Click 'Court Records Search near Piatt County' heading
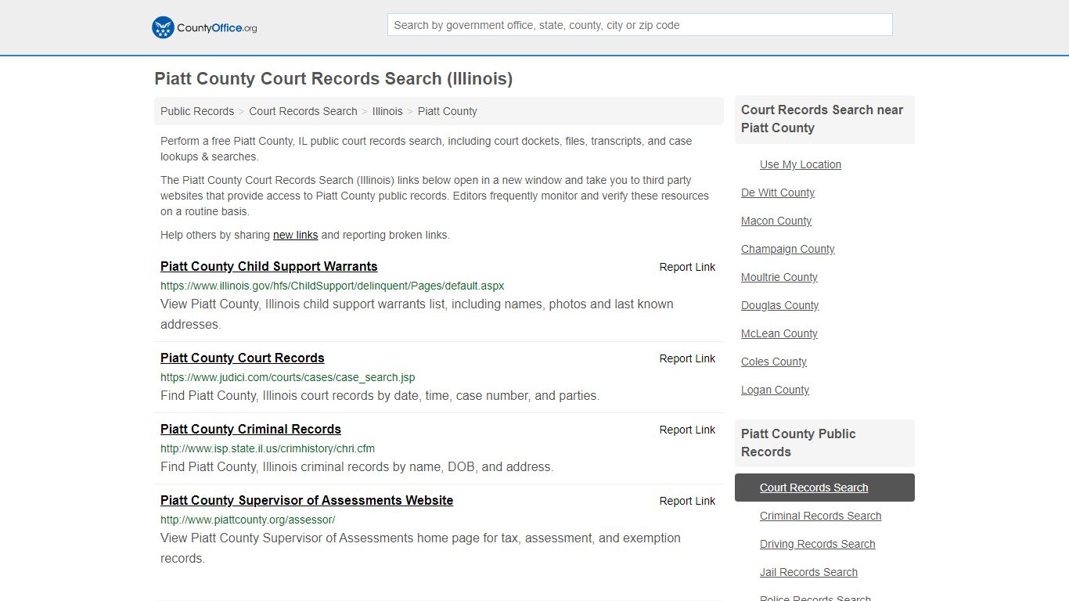 tap(822, 119)
